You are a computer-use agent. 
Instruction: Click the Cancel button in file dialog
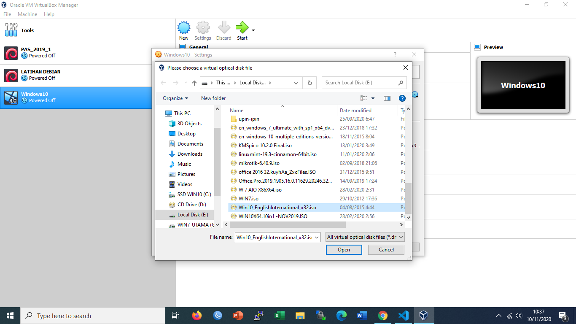point(386,250)
